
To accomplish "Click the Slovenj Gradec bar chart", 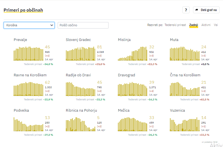I will point(81,54).
